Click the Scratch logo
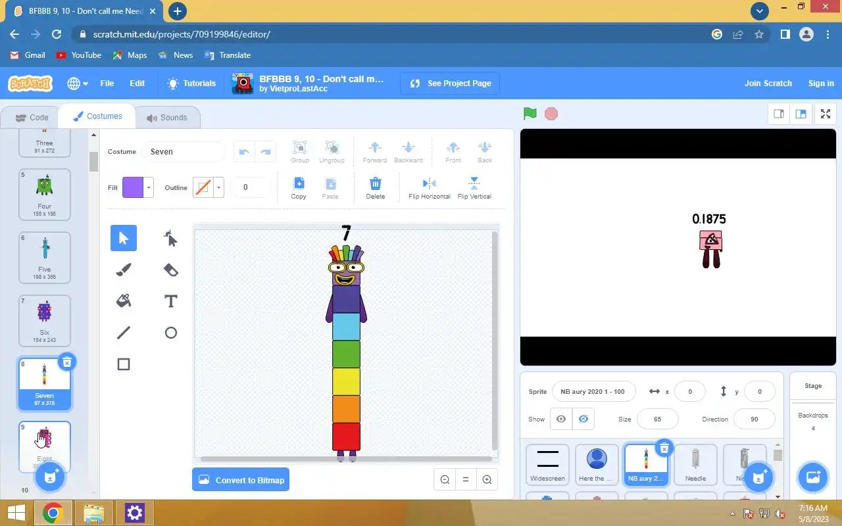This screenshot has width=842, height=526. tap(30, 84)
